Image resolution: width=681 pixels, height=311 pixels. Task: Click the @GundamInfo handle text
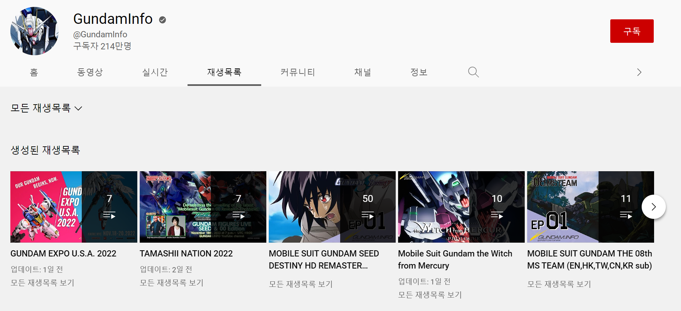[100, 35]
